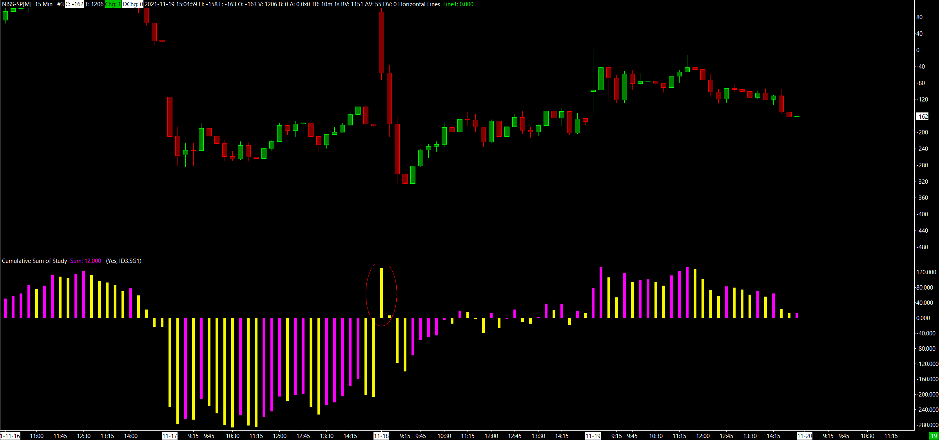Select the 11-18 date marker

point(381,436)
